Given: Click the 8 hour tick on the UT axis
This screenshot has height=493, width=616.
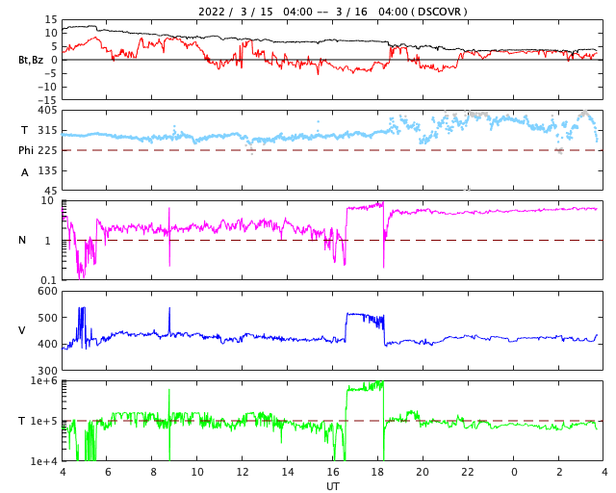Looking at the screenshot, I should click(x=153, y=472).
